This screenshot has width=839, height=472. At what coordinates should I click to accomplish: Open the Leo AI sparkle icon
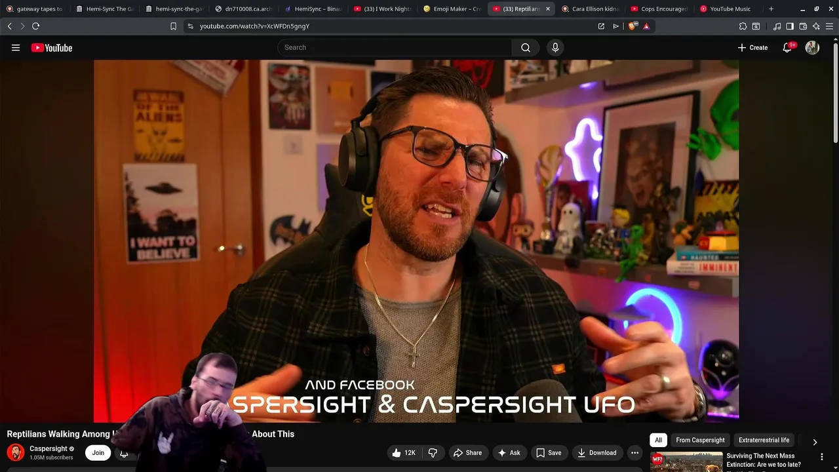(816, 26)
